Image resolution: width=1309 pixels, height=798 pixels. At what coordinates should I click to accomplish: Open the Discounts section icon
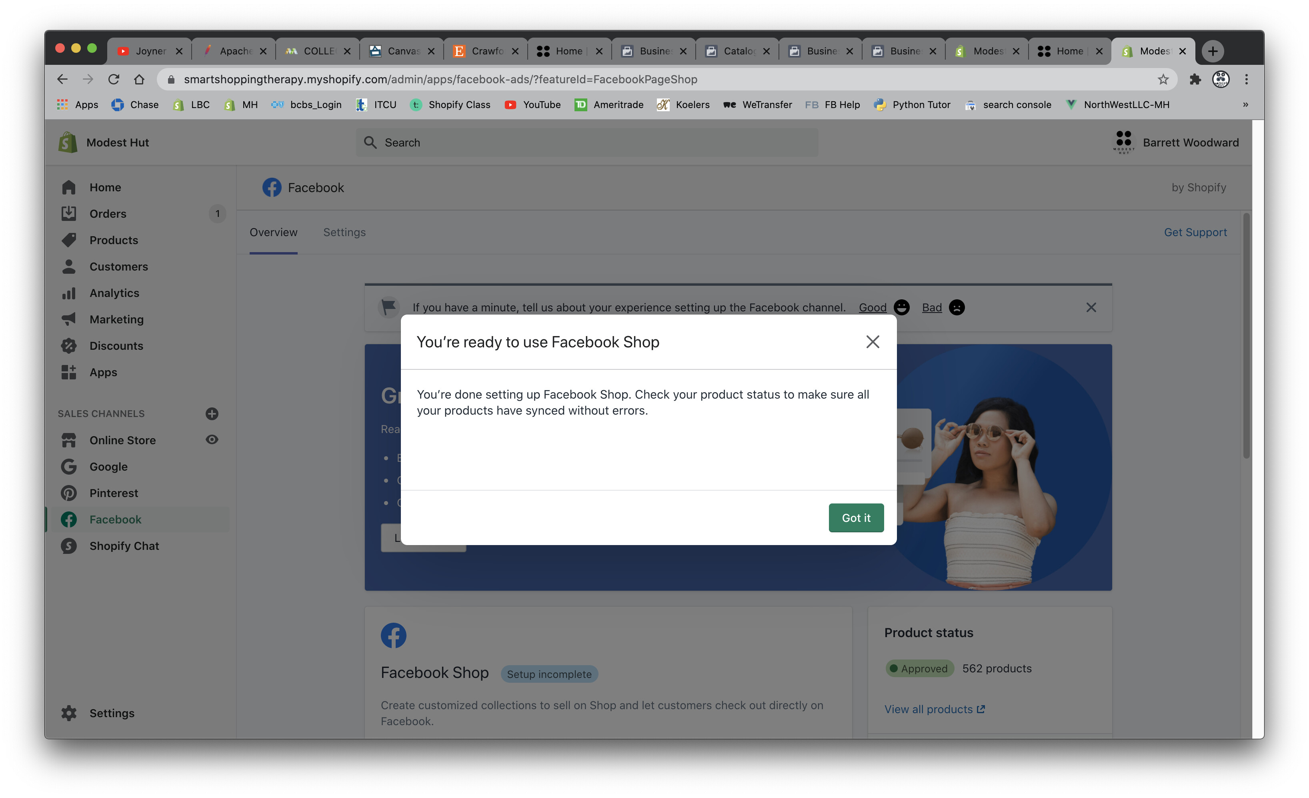coord(68,346)
